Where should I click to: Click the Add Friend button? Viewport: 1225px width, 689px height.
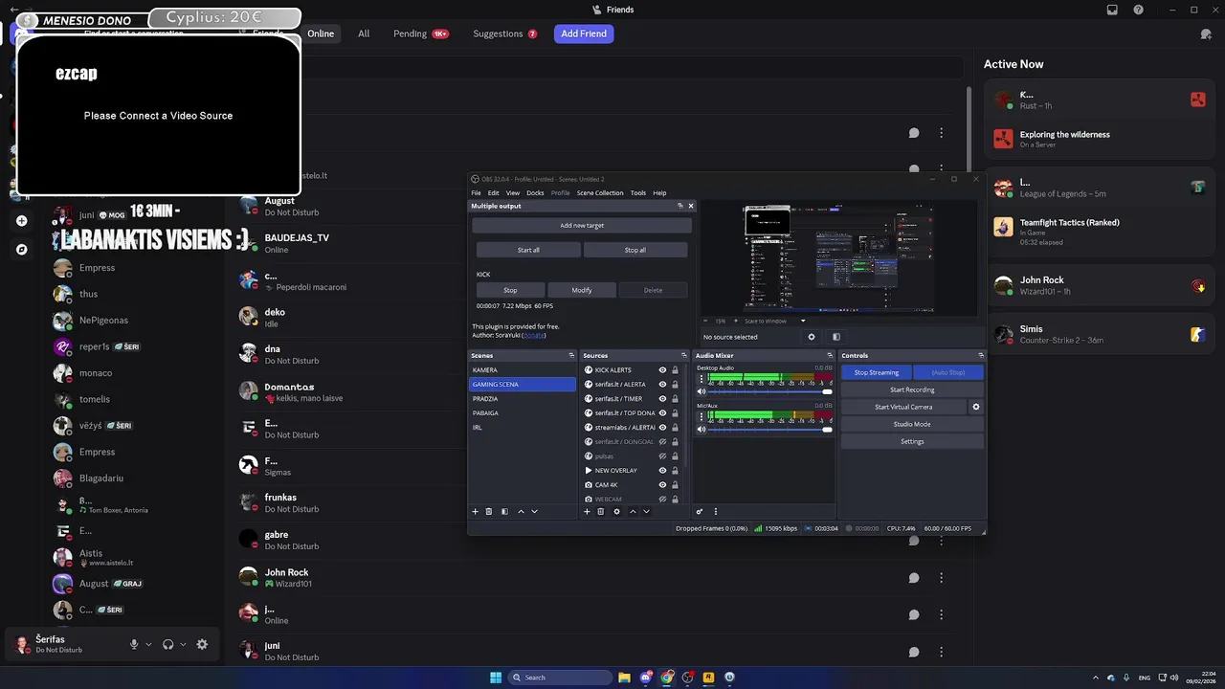pos(584,33)
